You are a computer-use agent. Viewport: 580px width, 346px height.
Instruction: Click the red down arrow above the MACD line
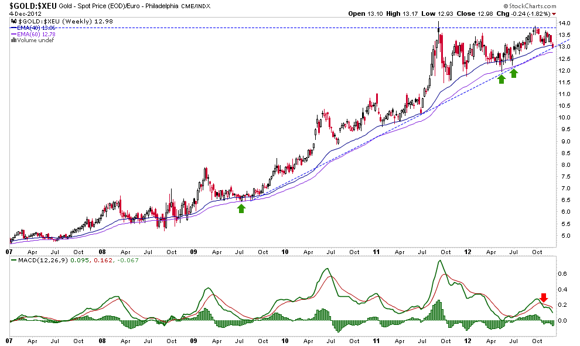[543, 297]
